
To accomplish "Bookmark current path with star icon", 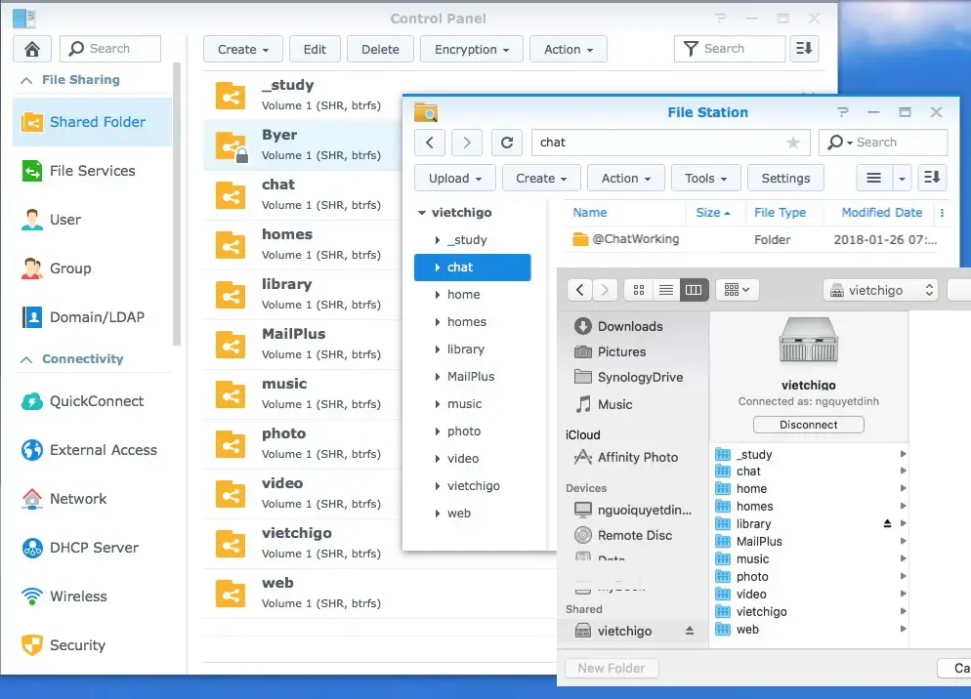I will pos(792,143).
